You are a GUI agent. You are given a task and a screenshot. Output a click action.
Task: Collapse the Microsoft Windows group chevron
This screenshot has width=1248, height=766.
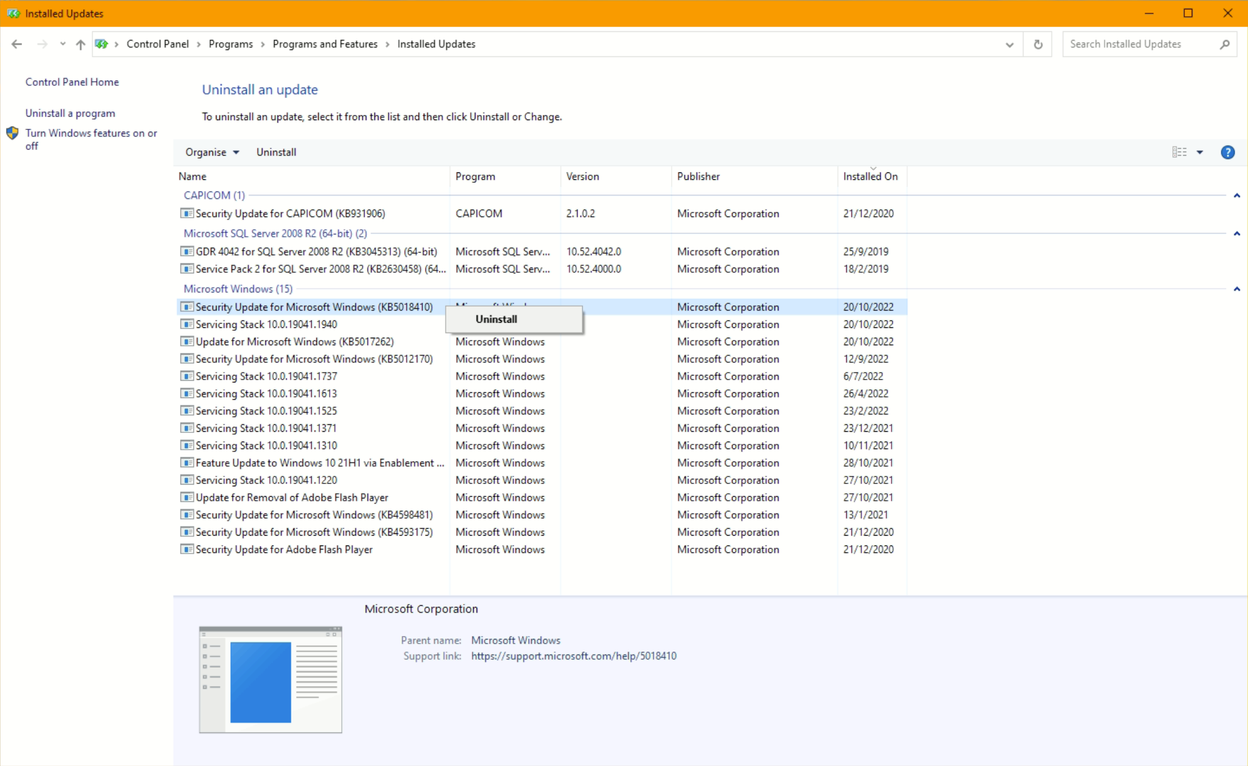(x=1236, y=289)
